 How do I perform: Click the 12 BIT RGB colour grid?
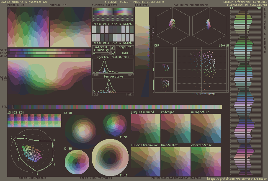click(34, 121)
